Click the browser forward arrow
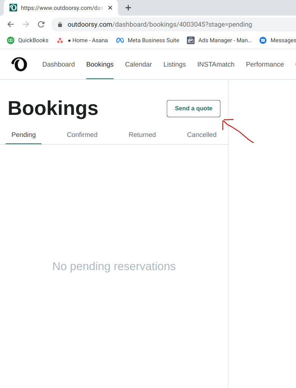The image size is (296, 388). click(x=26, y=24)
